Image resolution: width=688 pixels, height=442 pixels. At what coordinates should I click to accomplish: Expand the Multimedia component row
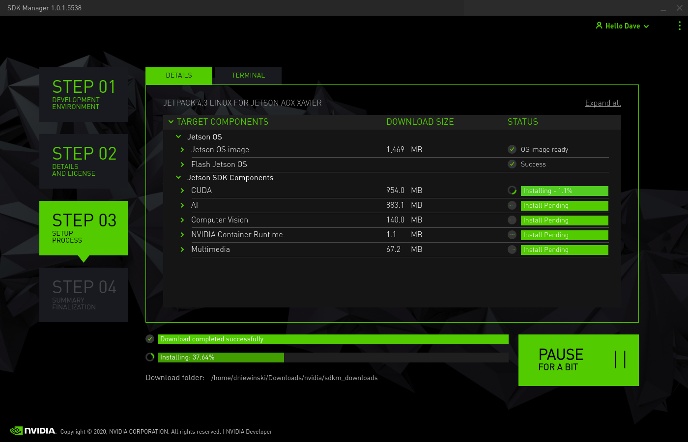tap(182, 249)
